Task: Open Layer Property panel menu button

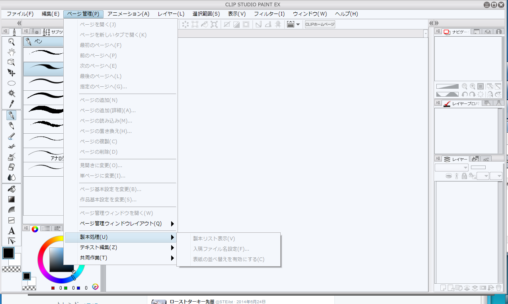Action: coord(438,103)
